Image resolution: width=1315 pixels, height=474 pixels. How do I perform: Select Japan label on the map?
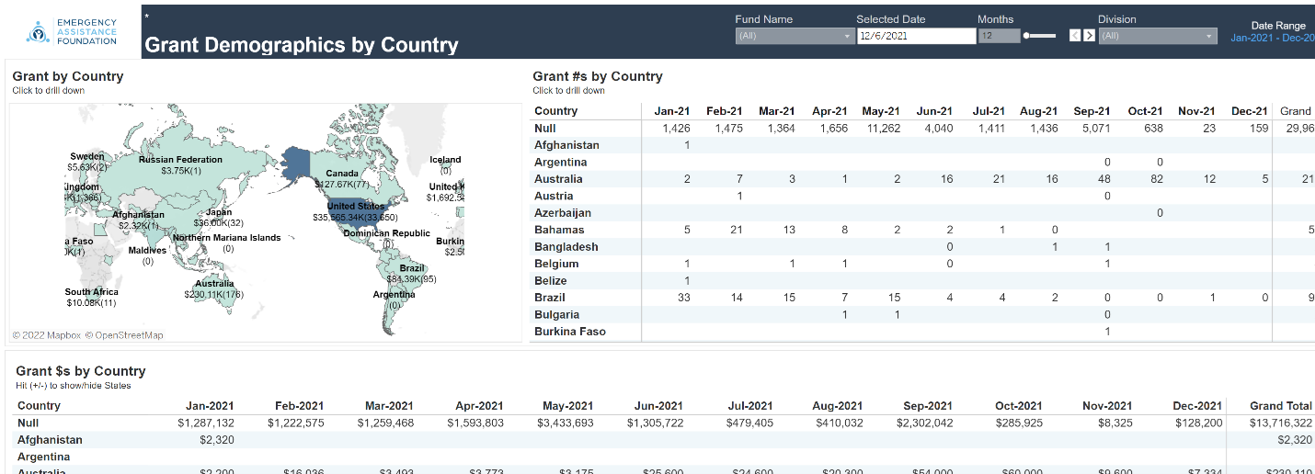pos(218,212)
